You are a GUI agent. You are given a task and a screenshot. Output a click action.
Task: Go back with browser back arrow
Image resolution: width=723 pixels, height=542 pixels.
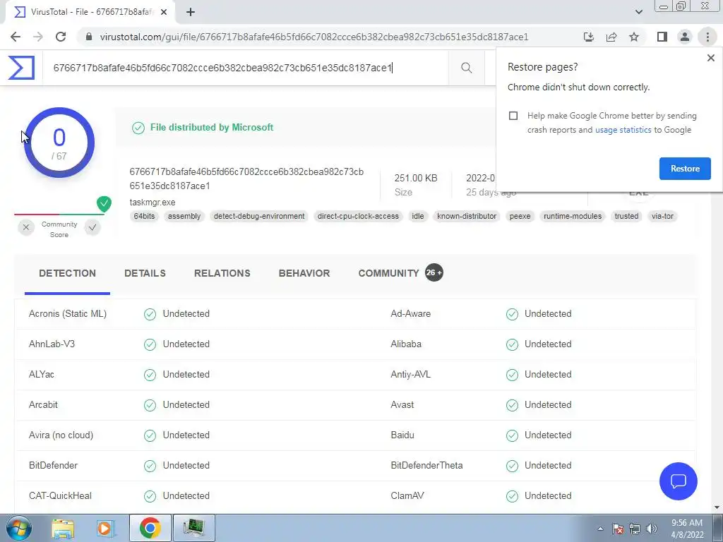coord(16,37)
